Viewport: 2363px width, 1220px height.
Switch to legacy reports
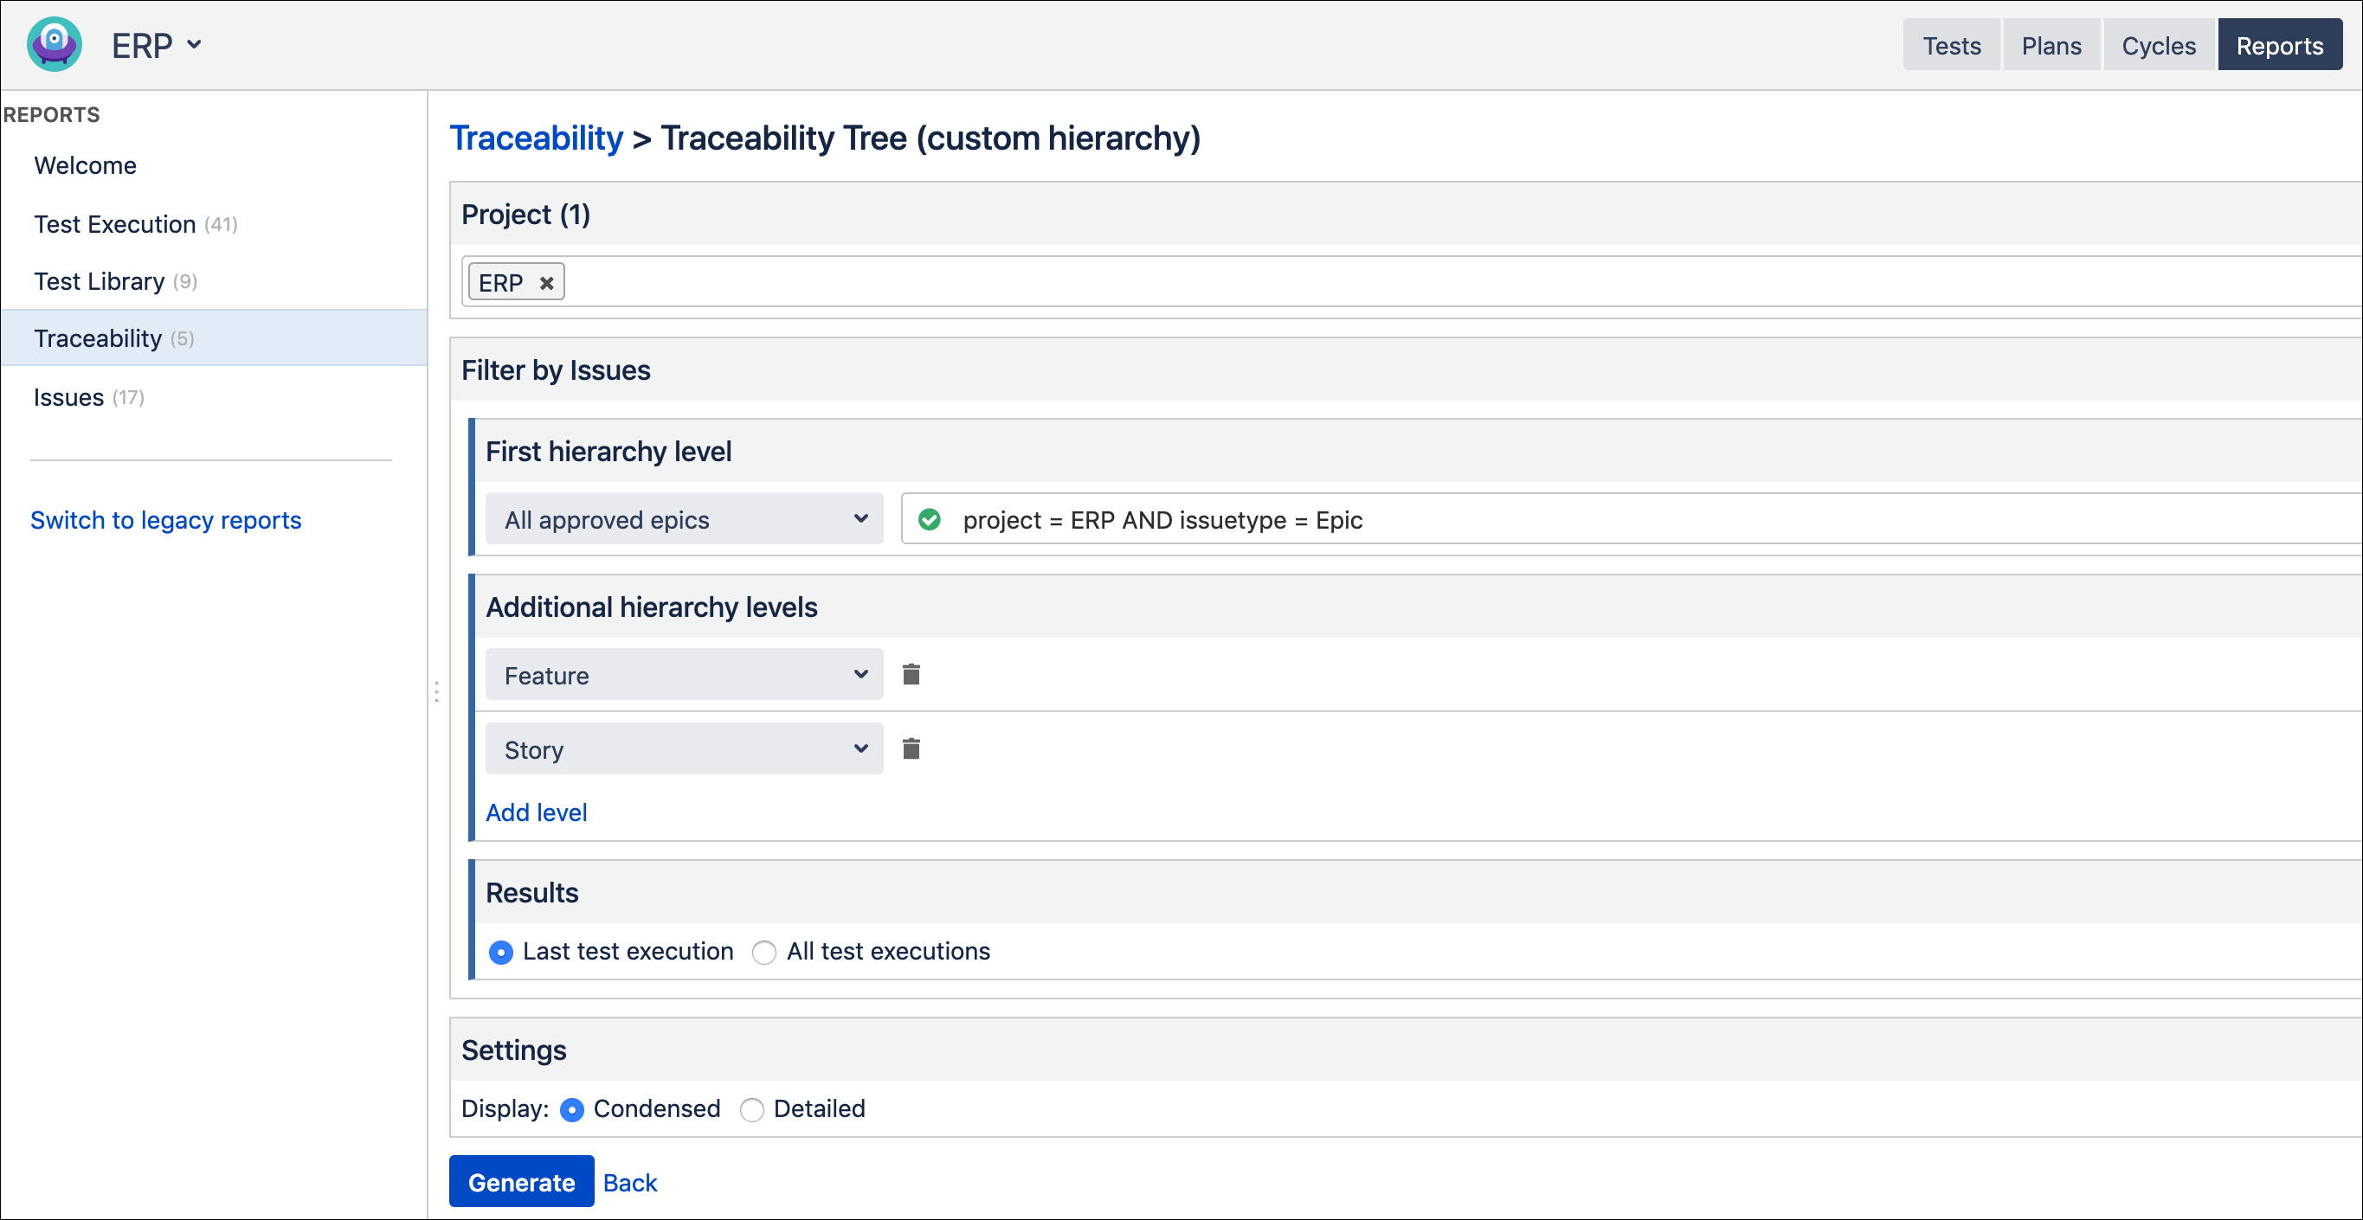[166, 520]
